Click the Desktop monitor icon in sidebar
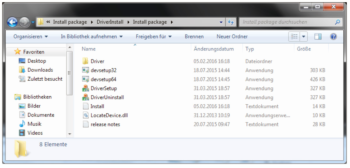This screenshot has width=350, height=168. [22, 61]
